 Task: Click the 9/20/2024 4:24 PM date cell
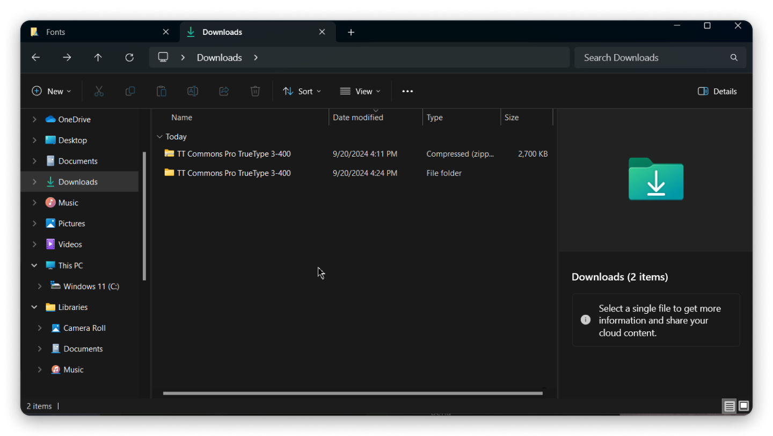(365, 173)
